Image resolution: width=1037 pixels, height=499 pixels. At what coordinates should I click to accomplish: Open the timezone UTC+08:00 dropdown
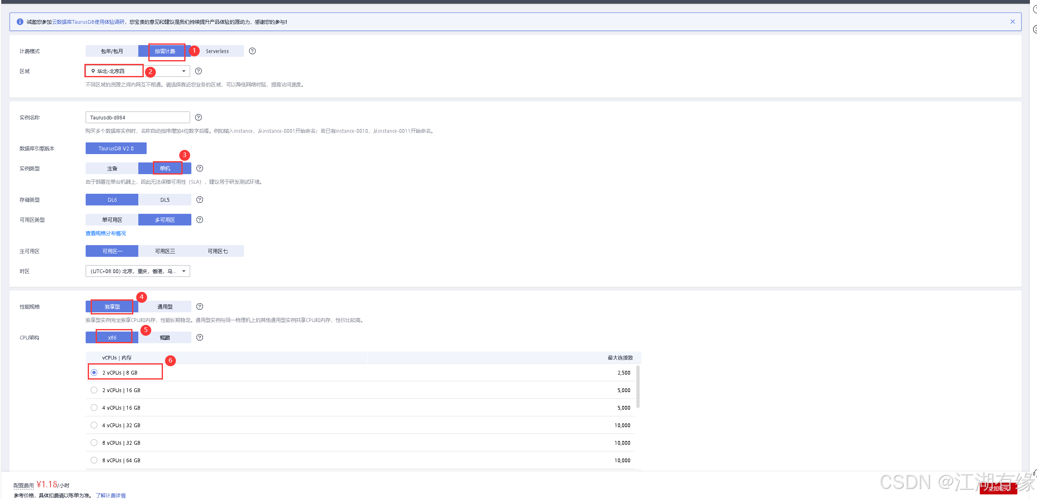[x=138, y=271]
